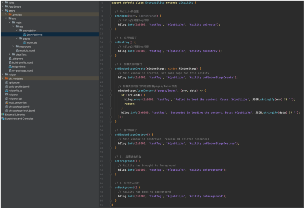
Task: Fold the onWindowStageDestroy method in the gutter
Action: tap(110, 134)
